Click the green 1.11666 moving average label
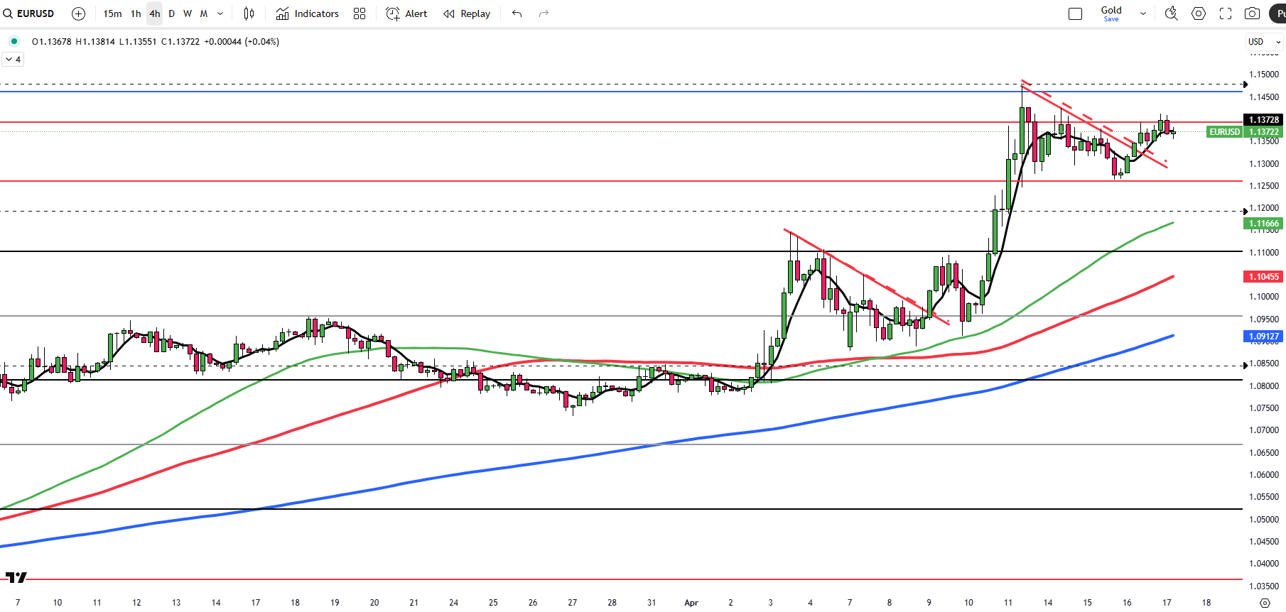The width and height of the screenshot is (1286, 612). 1264,224
